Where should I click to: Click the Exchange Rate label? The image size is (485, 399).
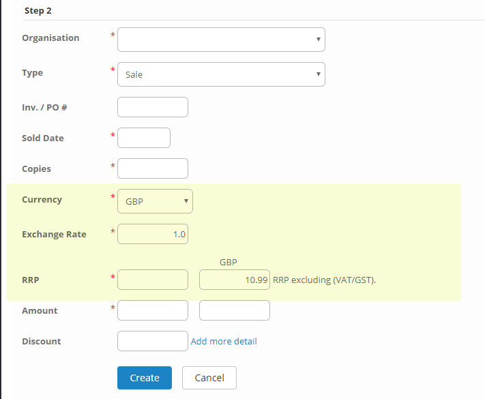tap(54, 234)
